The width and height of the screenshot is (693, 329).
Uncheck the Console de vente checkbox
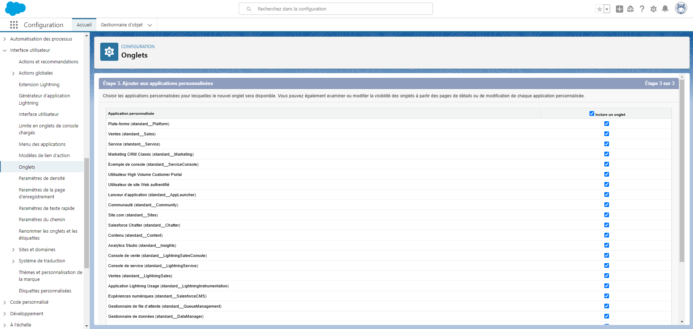tap(607, 256)
